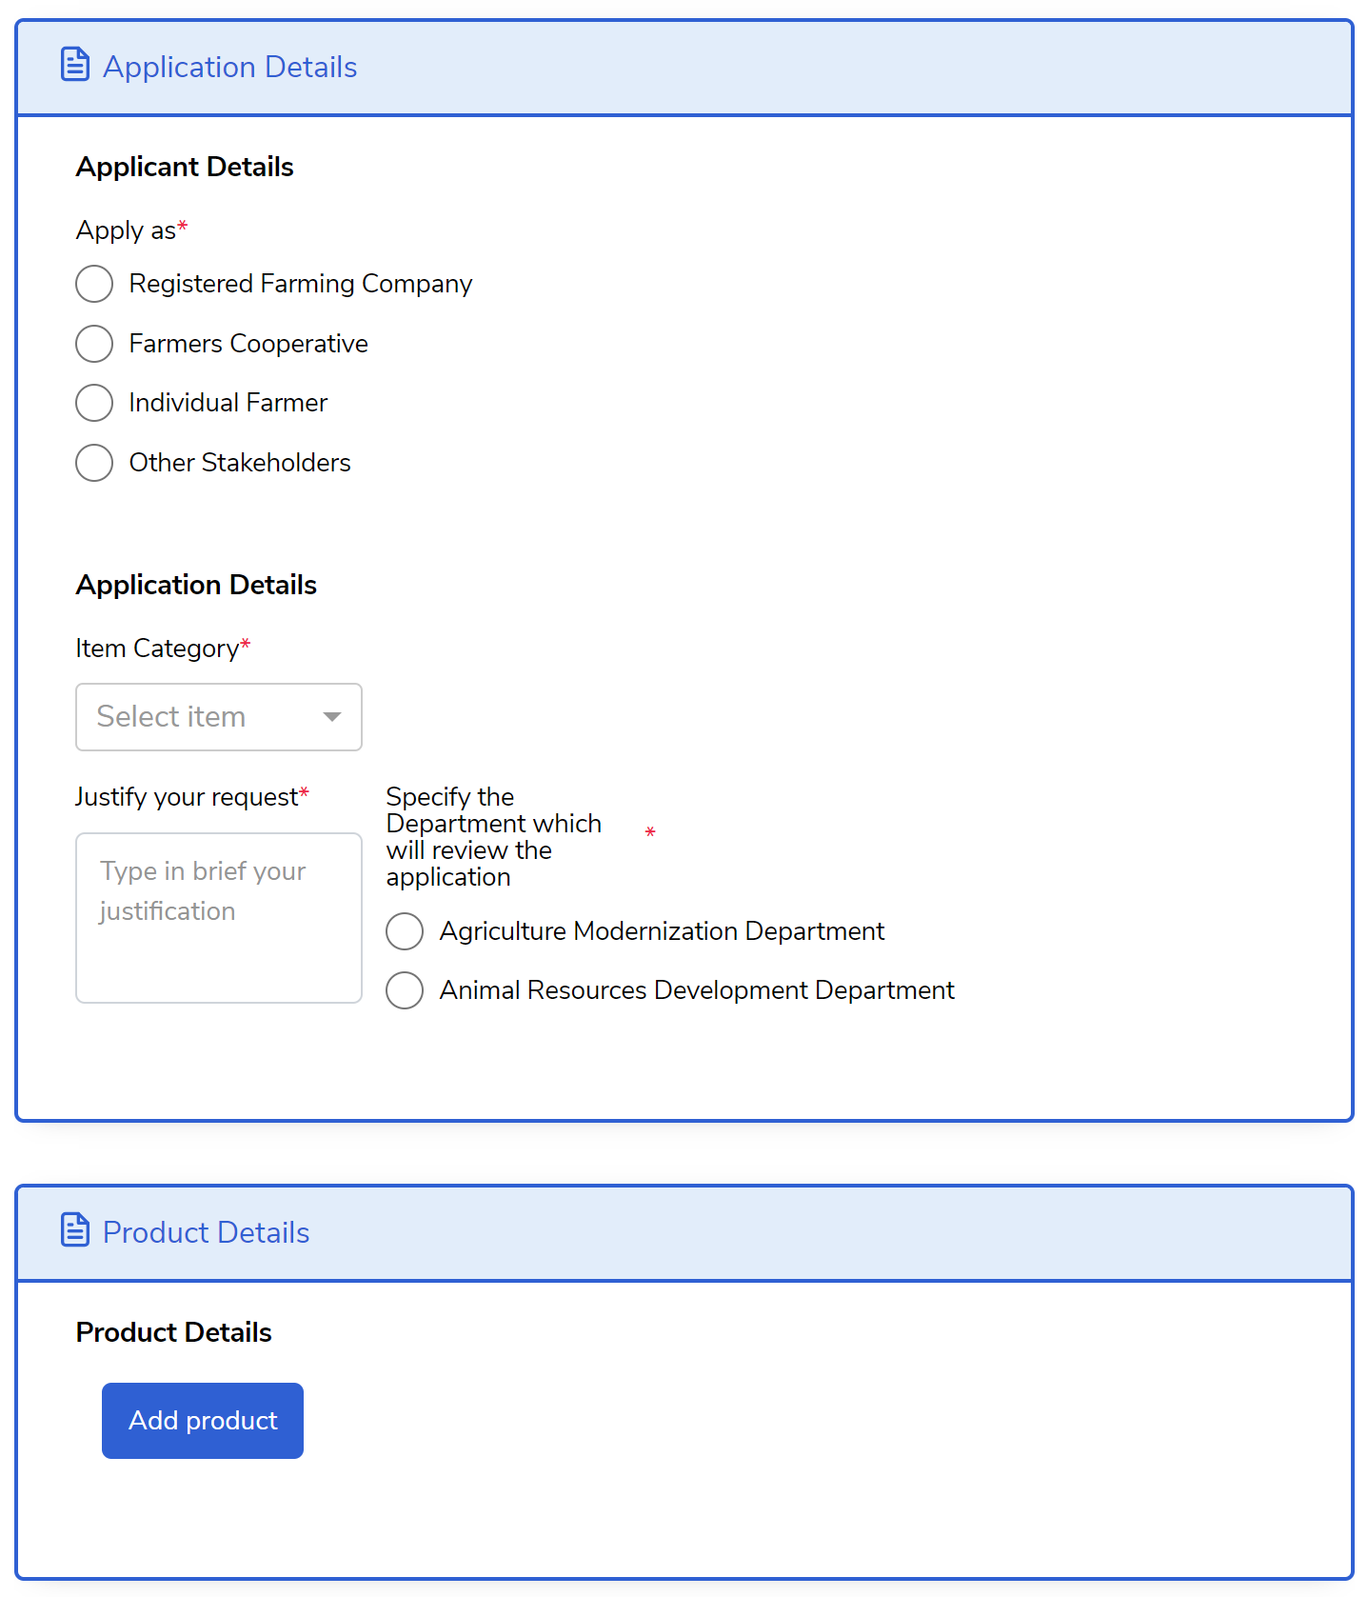Click the Apply as label

pos(126,230)
